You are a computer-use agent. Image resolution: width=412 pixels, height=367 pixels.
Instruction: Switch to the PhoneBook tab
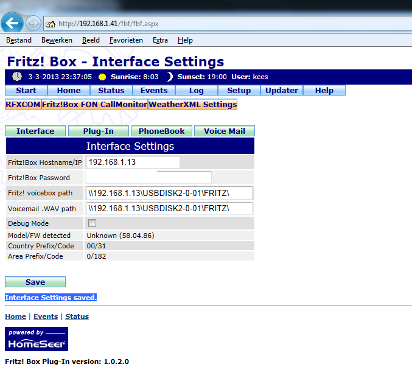click(x=162, y=131)
